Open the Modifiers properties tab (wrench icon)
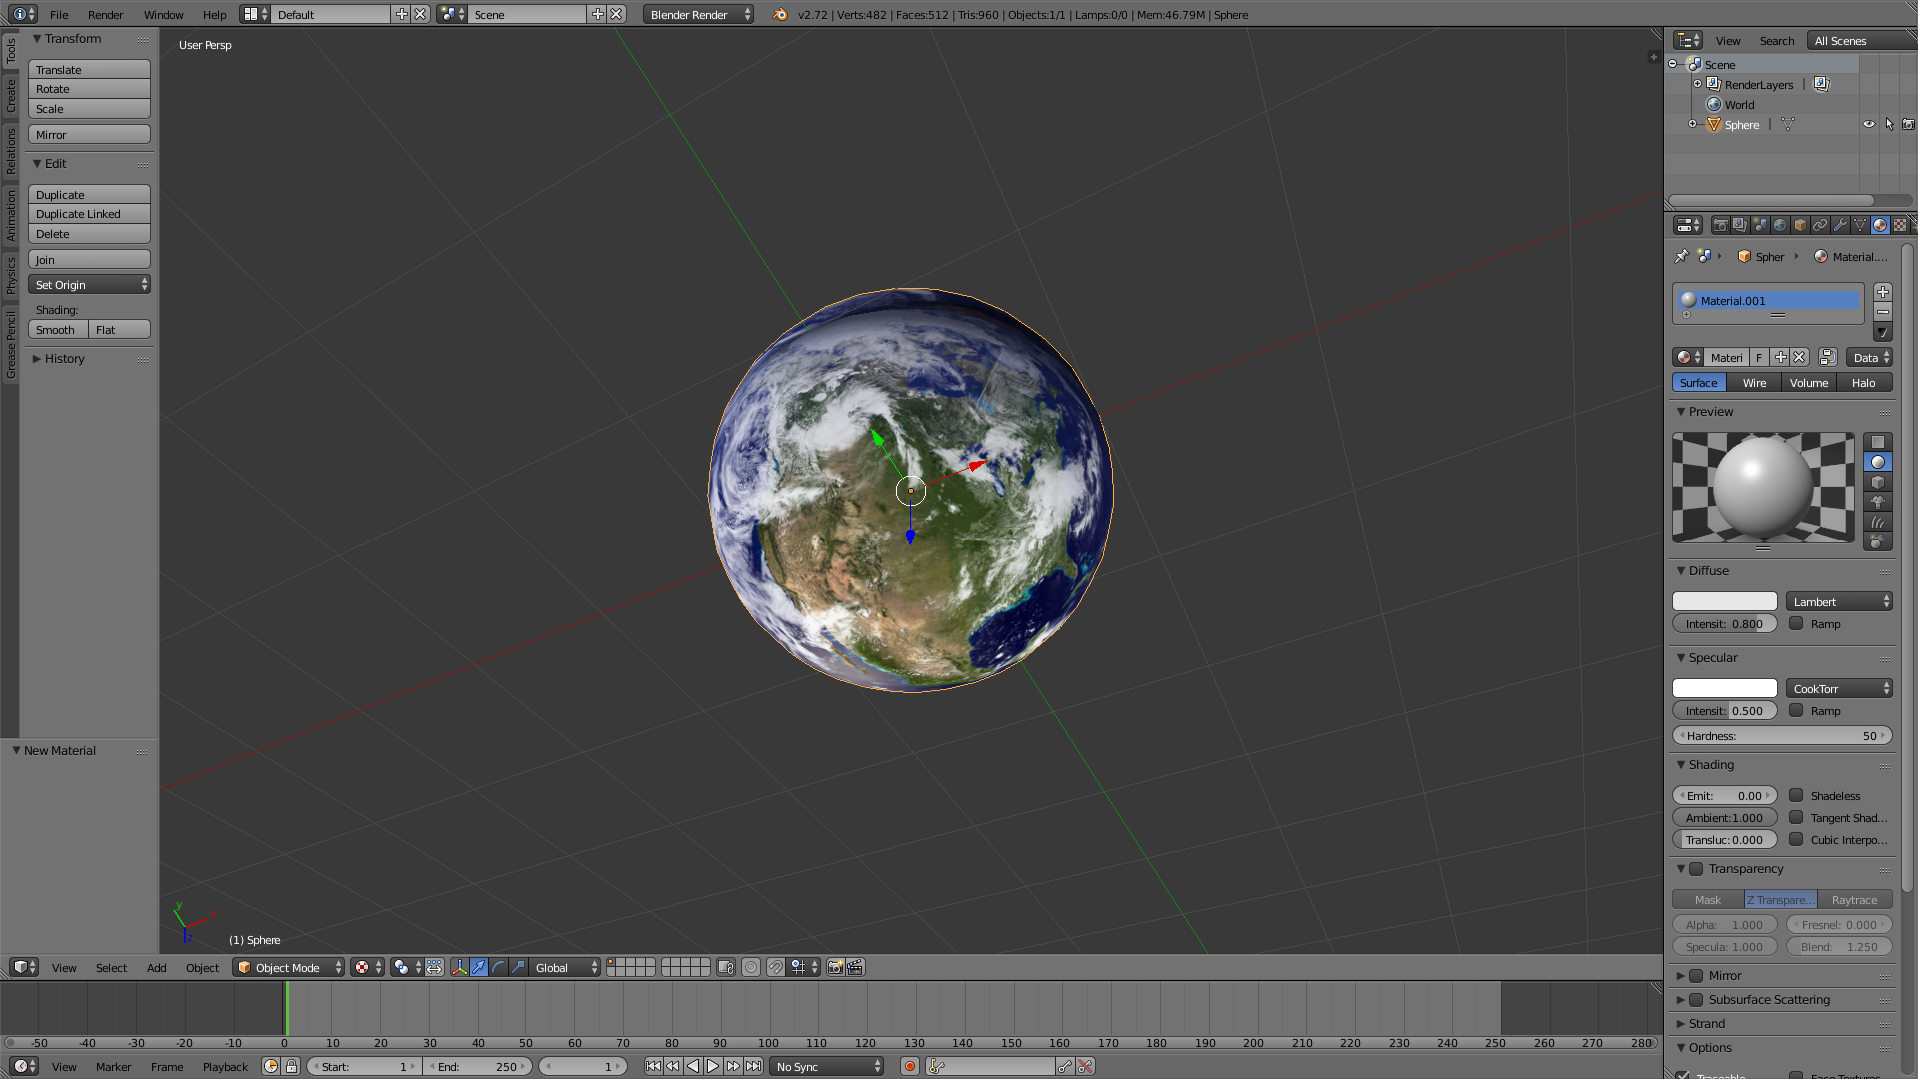The width and height of the screenshot is (1918, 1079). pos(1840,225)
